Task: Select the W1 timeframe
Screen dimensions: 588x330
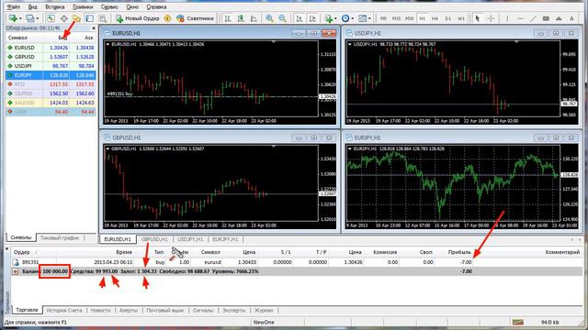Action: (x=461, y=18)
